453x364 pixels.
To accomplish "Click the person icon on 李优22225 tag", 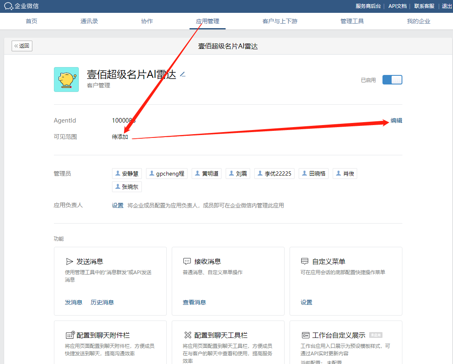I will 260,174.
